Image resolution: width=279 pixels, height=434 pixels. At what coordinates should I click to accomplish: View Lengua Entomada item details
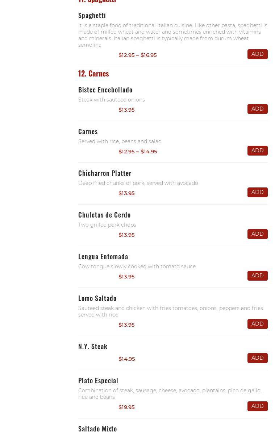point(103,256)
